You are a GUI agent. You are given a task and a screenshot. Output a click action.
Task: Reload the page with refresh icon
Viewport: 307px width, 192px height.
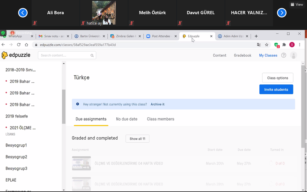coord(19,45)
